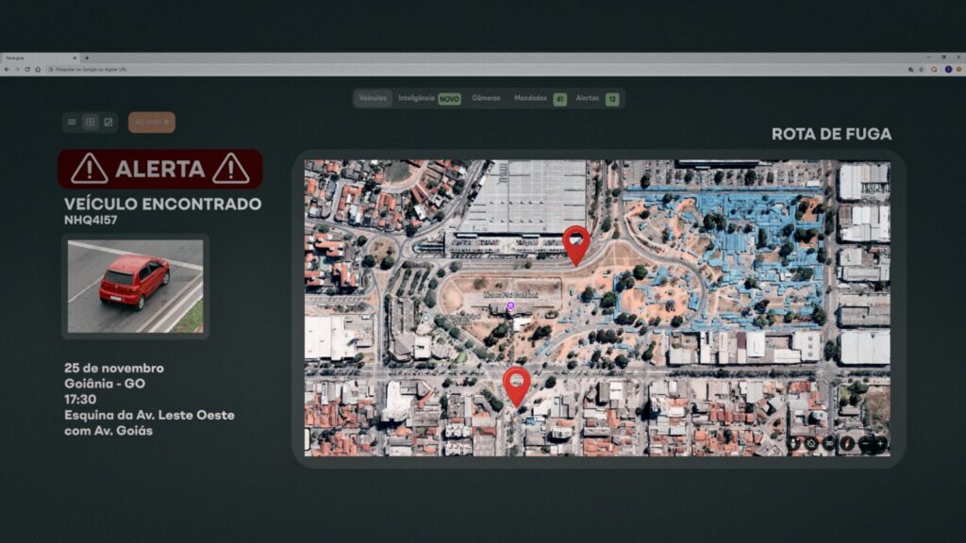Switch to the Veículos tab

point(373,97)
